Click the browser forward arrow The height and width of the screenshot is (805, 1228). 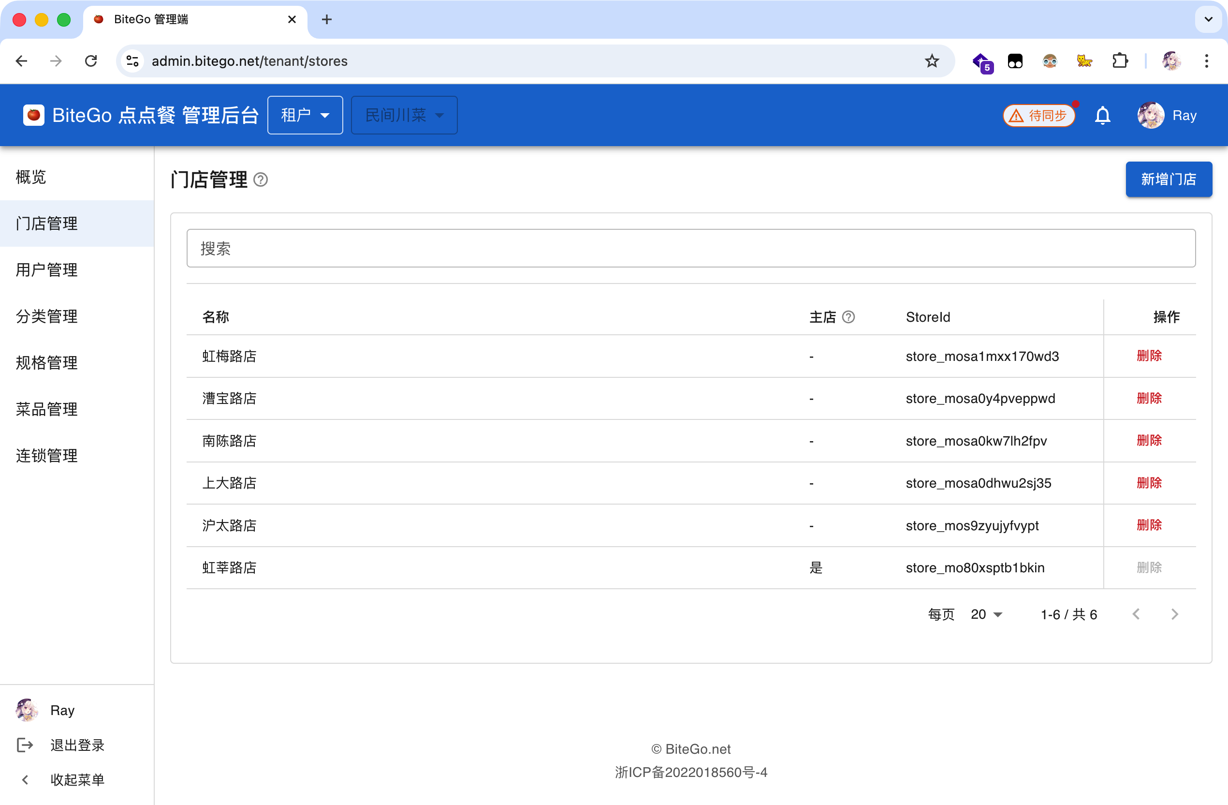(56, 61)
